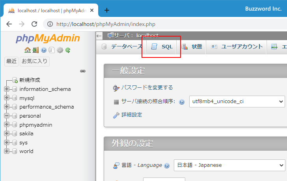Open a new browser tab
The height and width of the screenshot is (181, 287).
[107, 10]
